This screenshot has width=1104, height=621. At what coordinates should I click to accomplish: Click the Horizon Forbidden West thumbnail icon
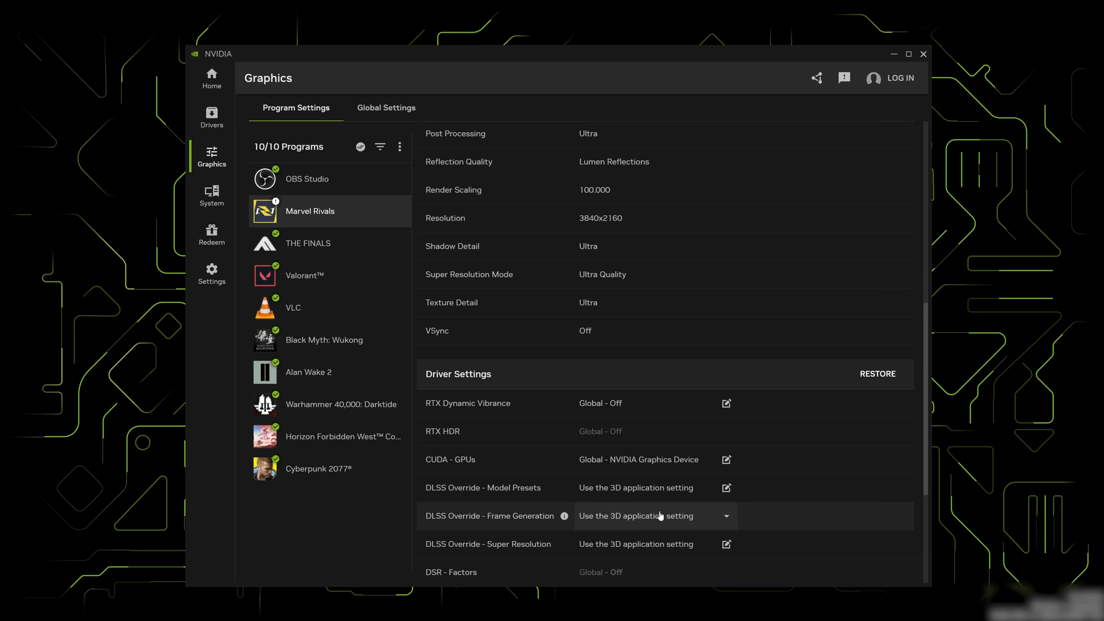265,436
